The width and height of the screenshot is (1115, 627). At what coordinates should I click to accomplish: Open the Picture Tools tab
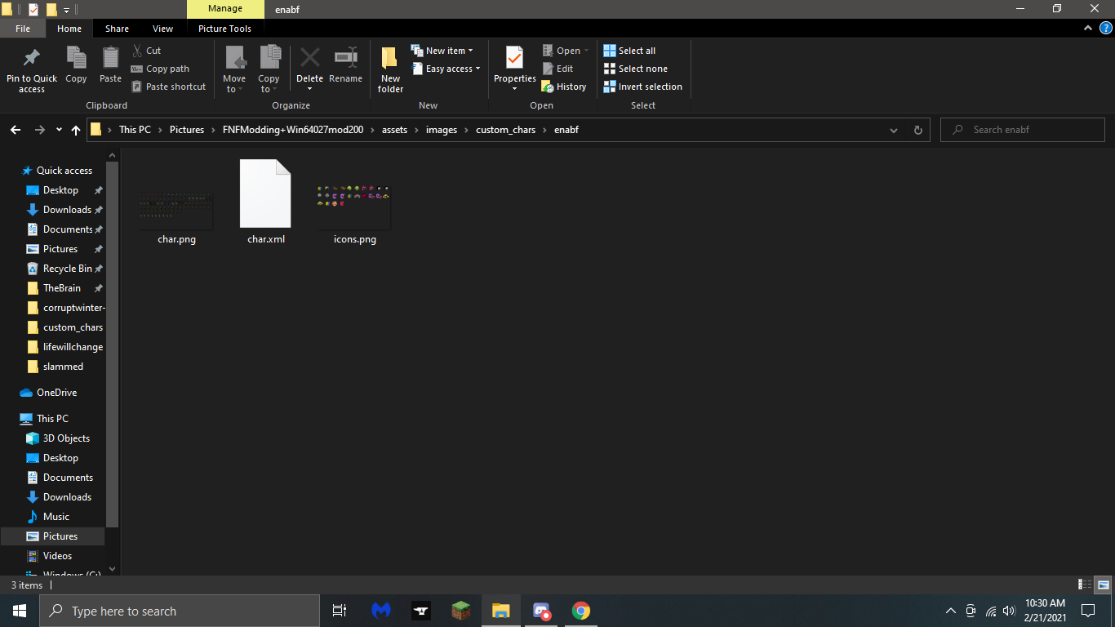coord(224,28)
